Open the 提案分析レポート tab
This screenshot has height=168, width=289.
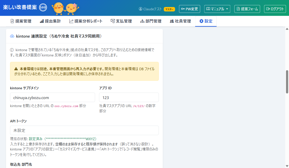pyautogui.click(x=86, y=21)
